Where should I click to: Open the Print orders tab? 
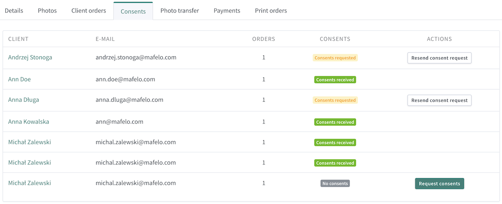pyautogui.click(x=271, y=10)
